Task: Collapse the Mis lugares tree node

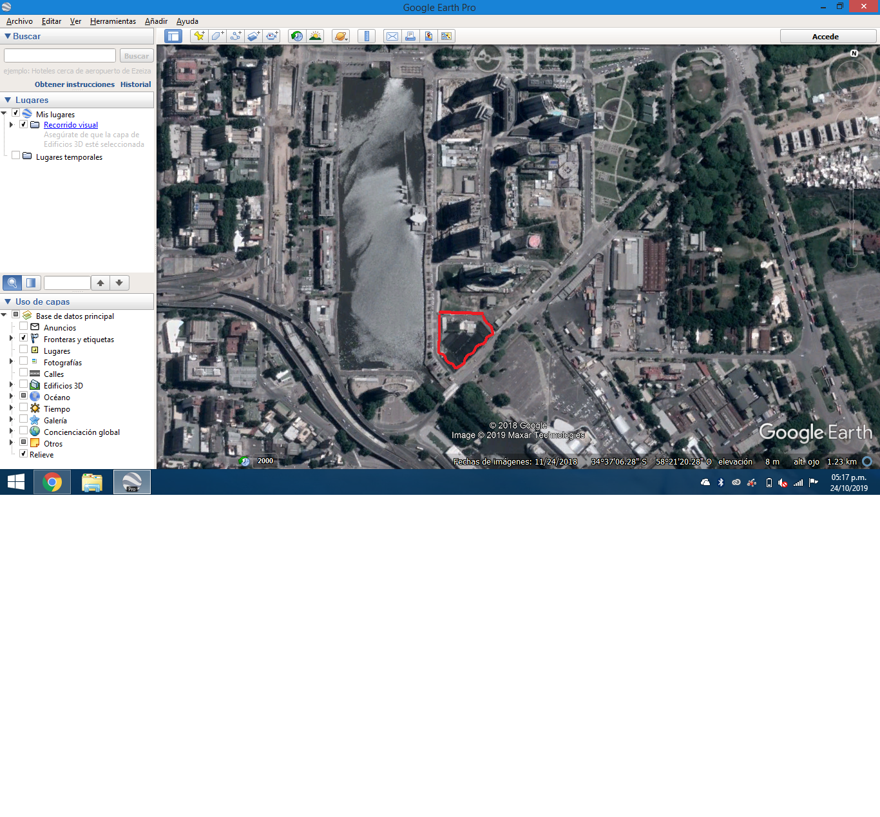Action: tap(4, 113)
